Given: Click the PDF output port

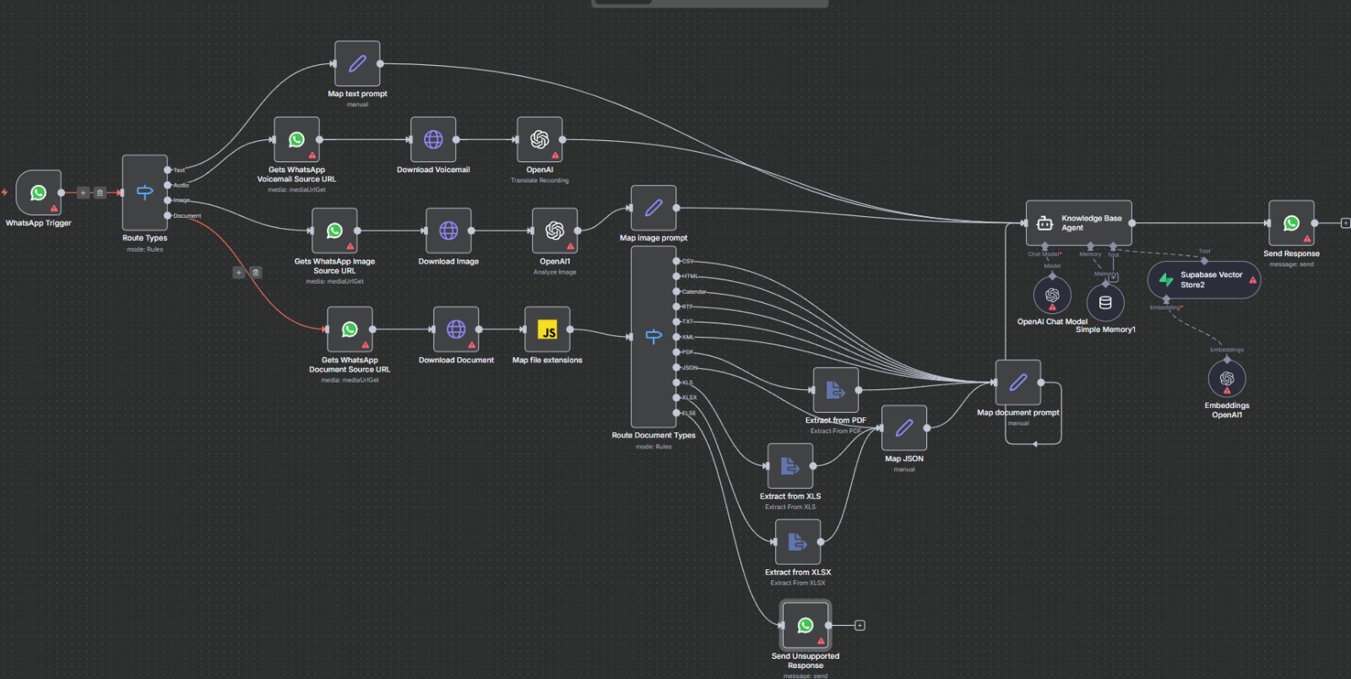Looking at the screenshot, I should [676, 352].
